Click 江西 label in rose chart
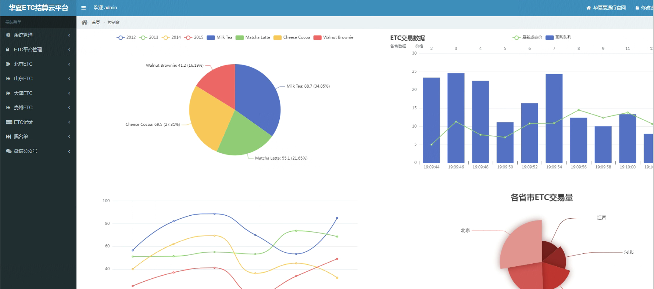 coord(602,217)
